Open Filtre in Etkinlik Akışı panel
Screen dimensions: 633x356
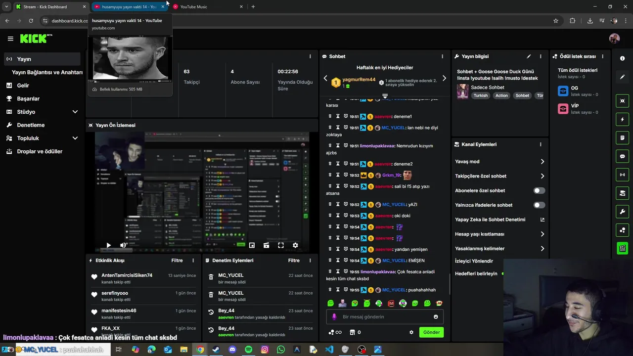pyautogui.click(x=177, y=261)
